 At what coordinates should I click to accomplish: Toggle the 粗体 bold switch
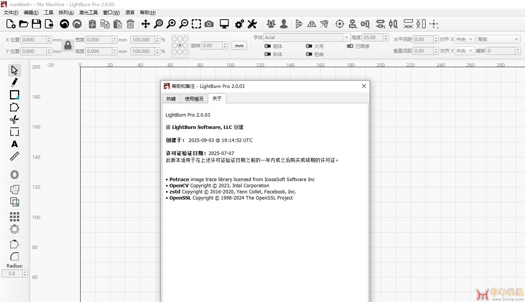click(268, 46)
